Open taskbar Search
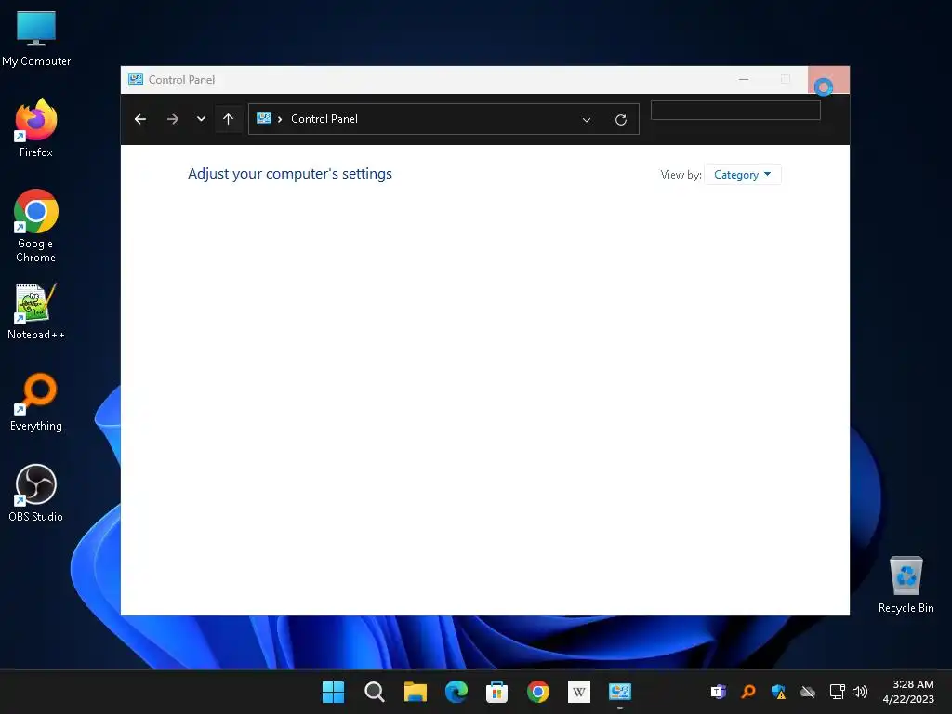Image resolution: width=952 pixels, height=714 pixels. (x=374, y=692)
